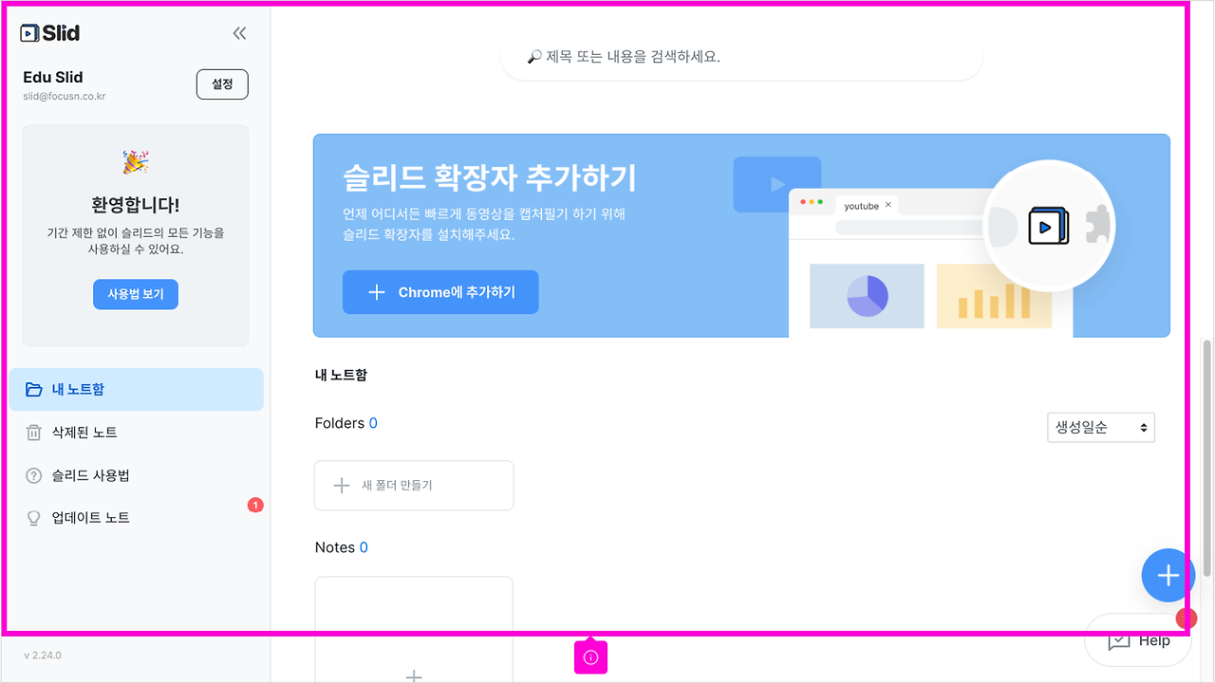Open 내 노트함 folder icon in sidebar
The image size is (1215, 683).
[33, 389]
